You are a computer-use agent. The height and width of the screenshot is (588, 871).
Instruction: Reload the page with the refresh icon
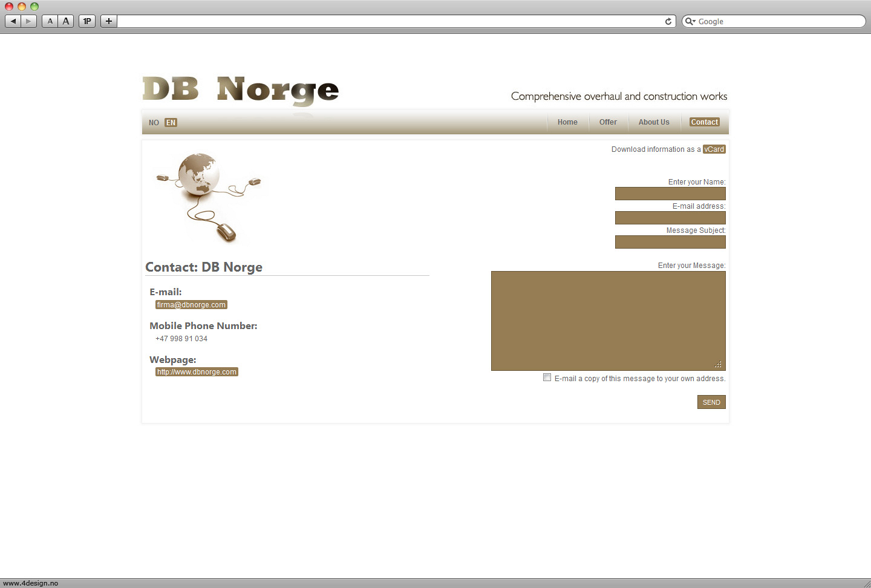pos(668,21)
